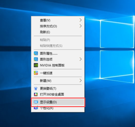Click the 360 desktop icon
This screenshot has width=135, height=127.
36,94
